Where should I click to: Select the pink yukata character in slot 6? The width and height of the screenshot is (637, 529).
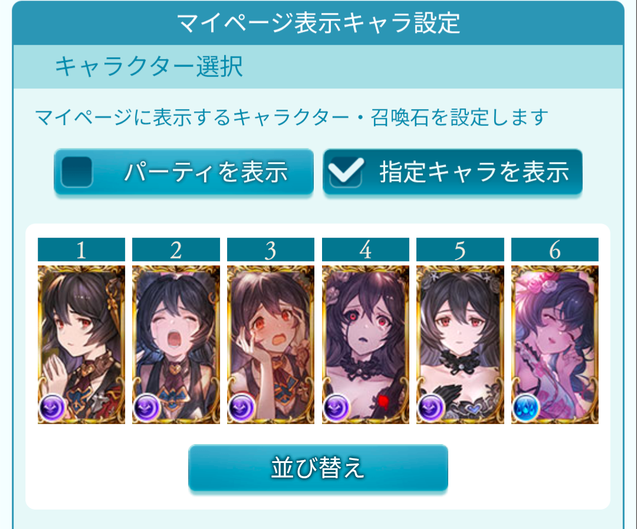[555, 344]
